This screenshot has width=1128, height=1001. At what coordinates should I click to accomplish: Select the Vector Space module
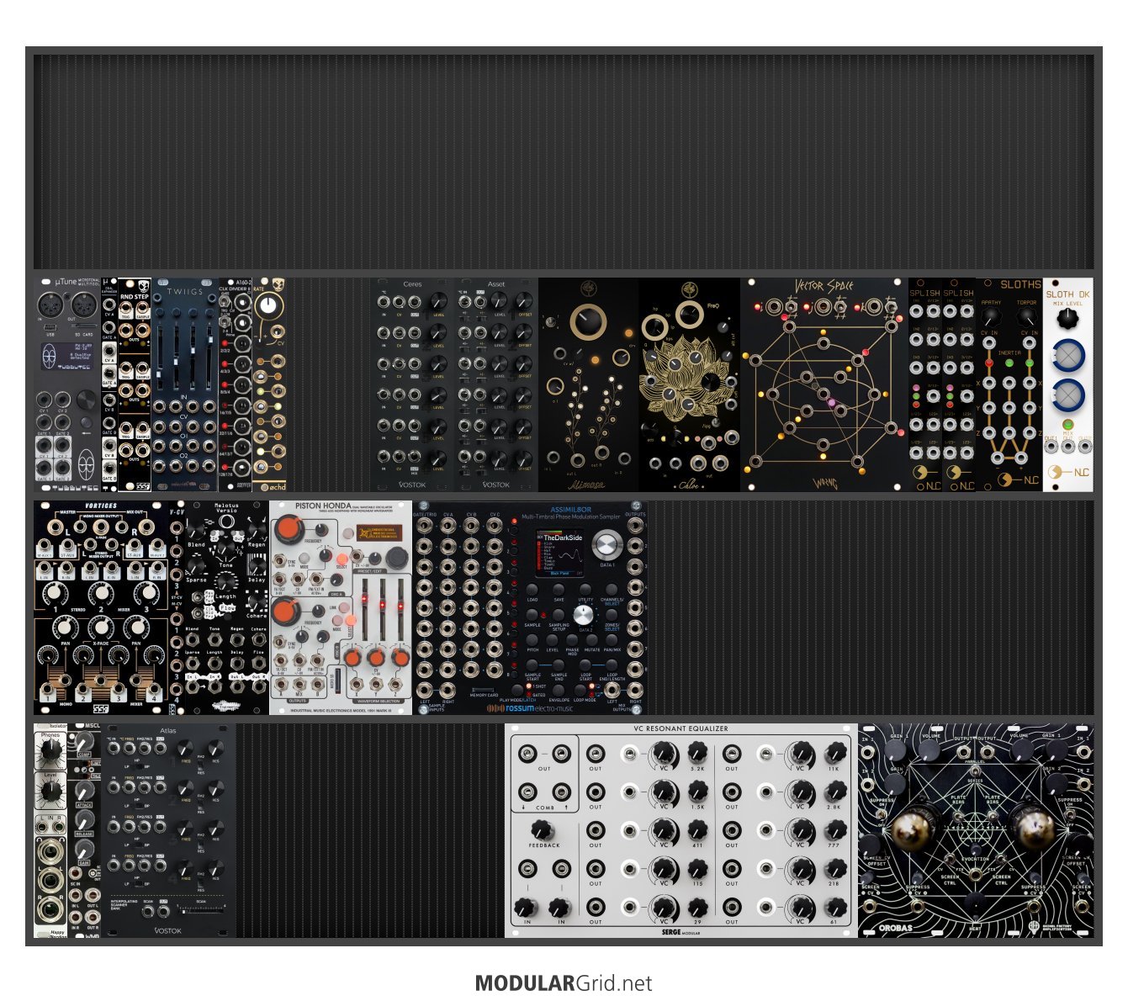(x=824, y=384)
